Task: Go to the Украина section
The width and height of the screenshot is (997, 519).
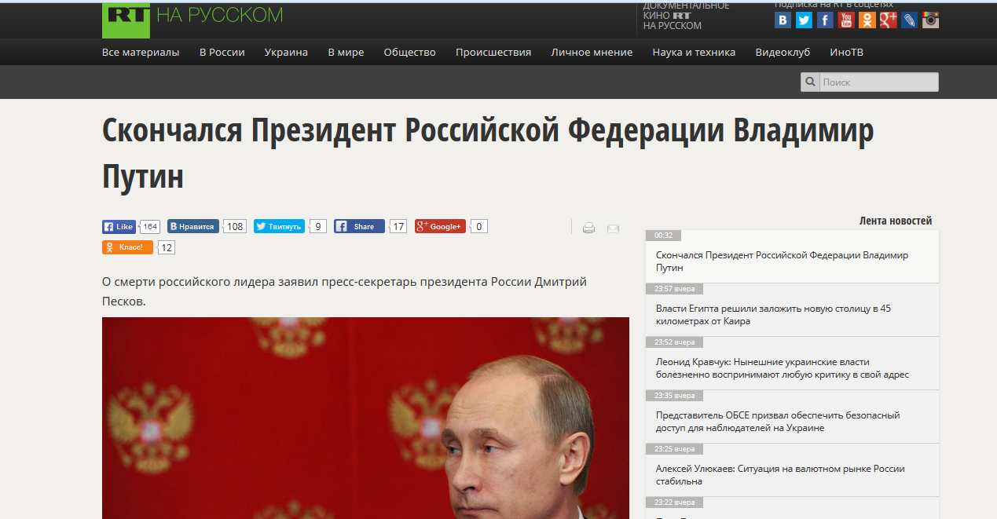Action: (286, 53)
